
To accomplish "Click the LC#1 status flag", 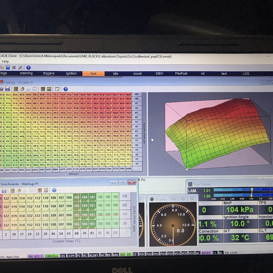I will [x=71, y=256].
